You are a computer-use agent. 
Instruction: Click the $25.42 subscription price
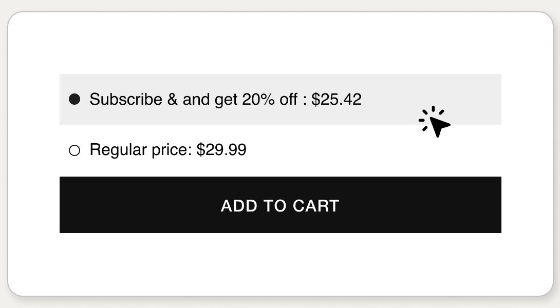[x=337, y=99]
